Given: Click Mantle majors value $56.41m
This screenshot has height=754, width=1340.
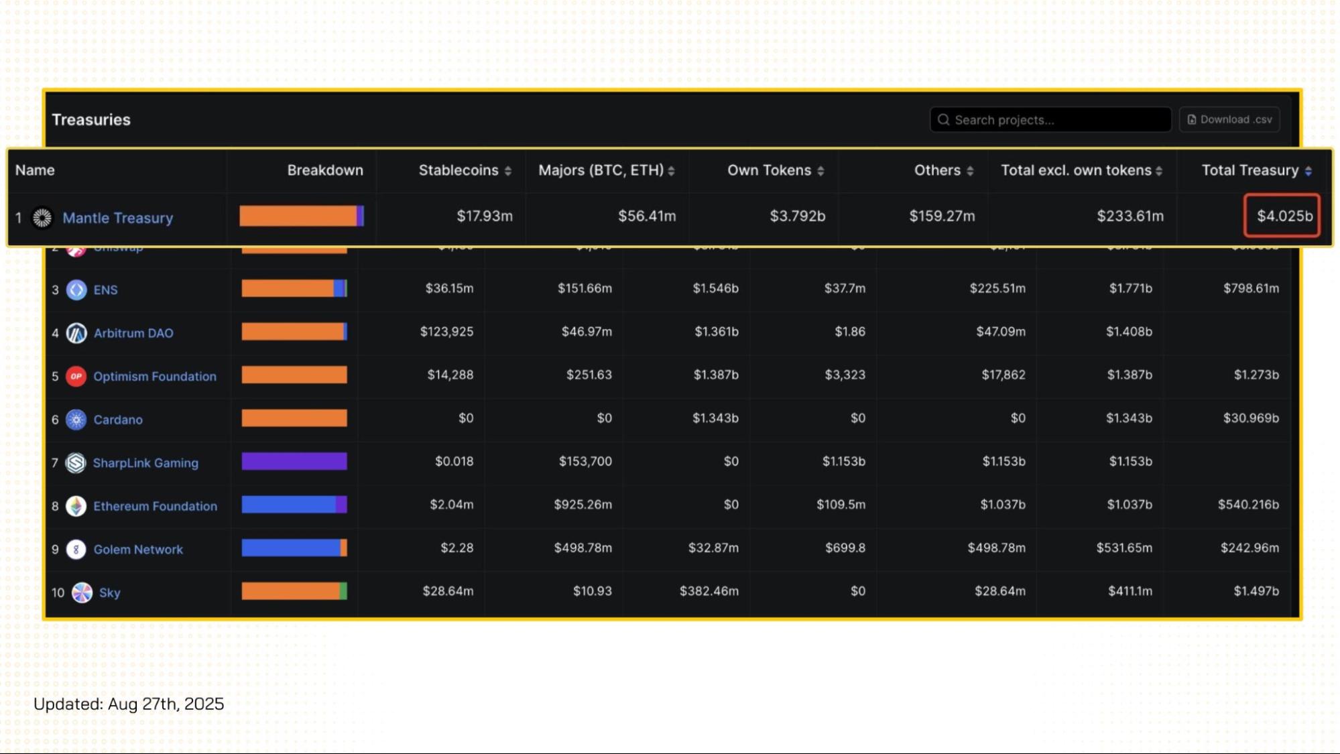Looking at the screenshot, I should pyautogui.click(x=647, y=216).
